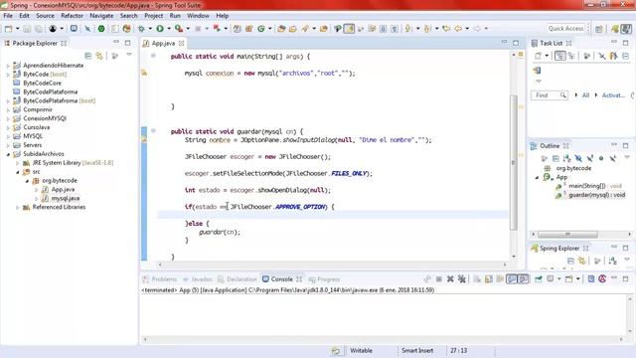Toggle Categorized view in Task List

560,56
